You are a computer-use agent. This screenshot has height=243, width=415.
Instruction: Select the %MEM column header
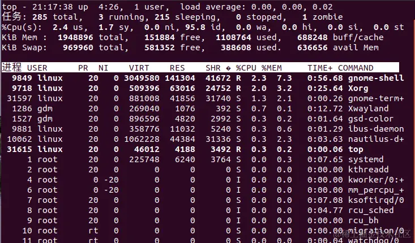coord(272,68)
